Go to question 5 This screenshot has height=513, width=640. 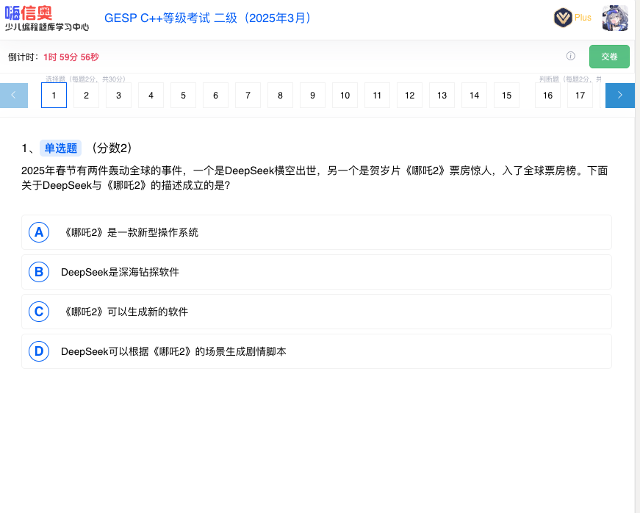click(183, 96)
